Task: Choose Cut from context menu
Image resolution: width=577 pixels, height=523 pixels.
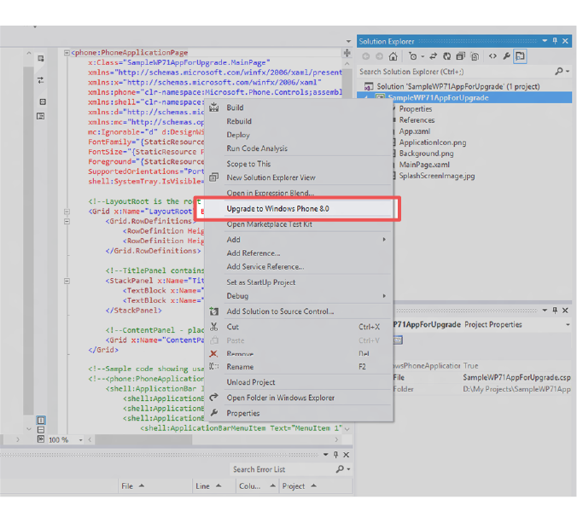Action: coord(298,327)
